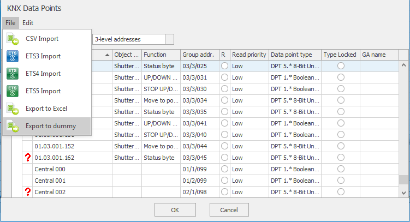Viewport: 410px width, 222px height.
Task: Select row Central 000
Action: 211,169
